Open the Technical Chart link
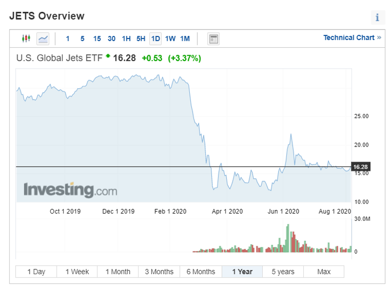 coord(352,37)
